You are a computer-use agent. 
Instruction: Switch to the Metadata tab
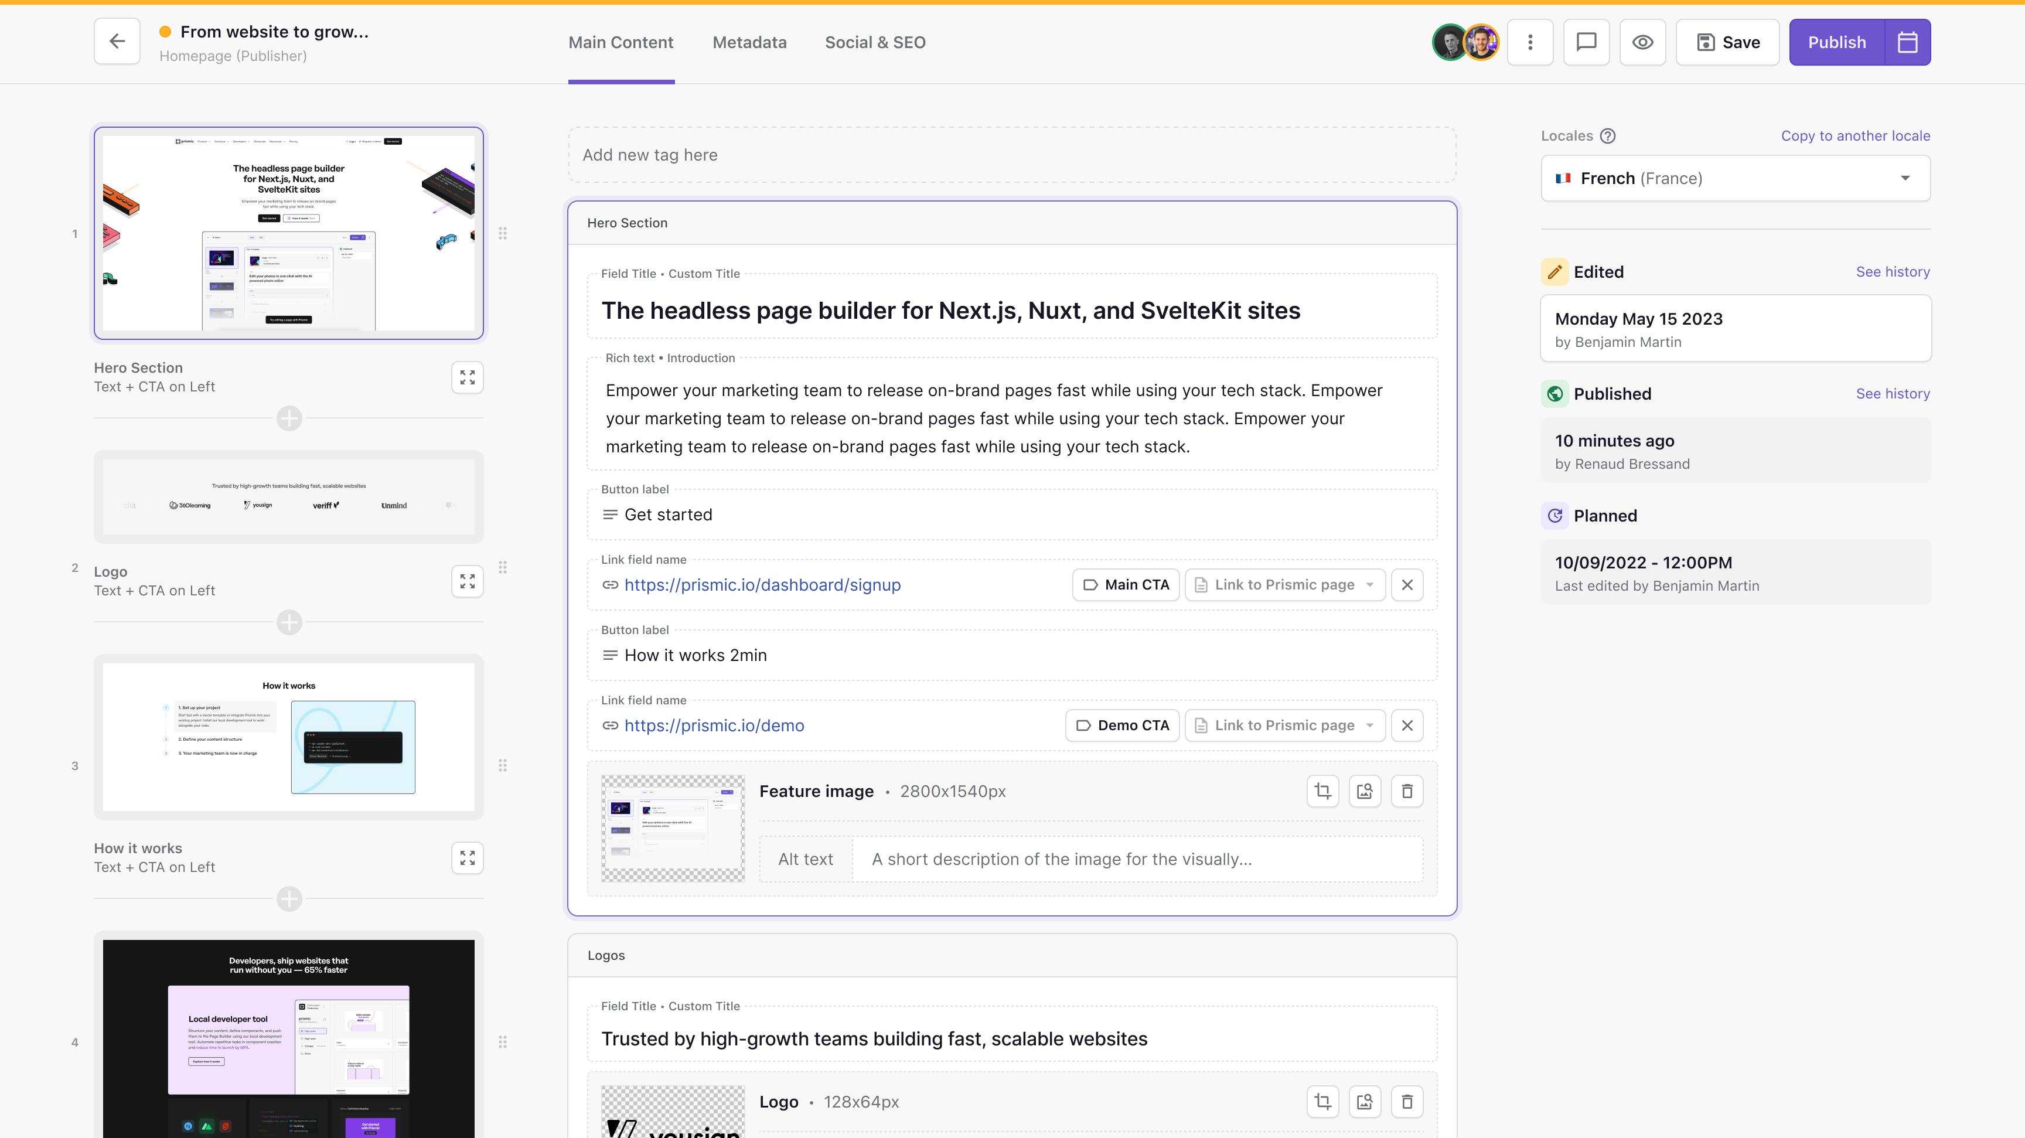(x=749, y=42)
